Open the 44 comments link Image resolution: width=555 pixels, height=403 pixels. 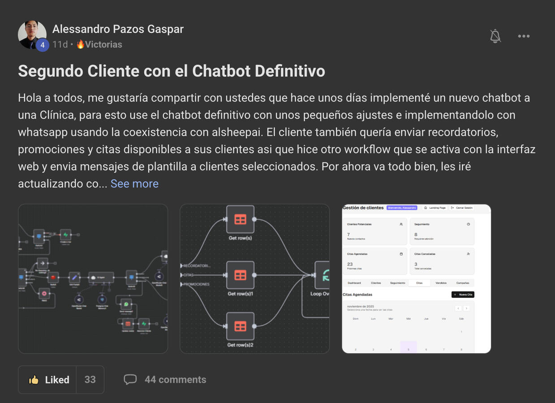(175, 380)
